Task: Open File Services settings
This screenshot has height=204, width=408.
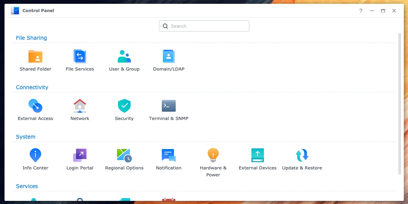Action: [80, 56]
